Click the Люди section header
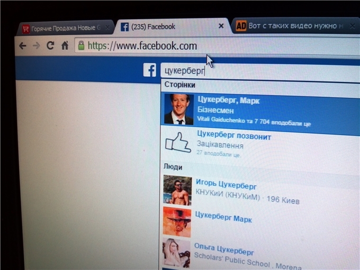Image resolution: width=360 pixels, height=270 pixels. click(173, 167)
